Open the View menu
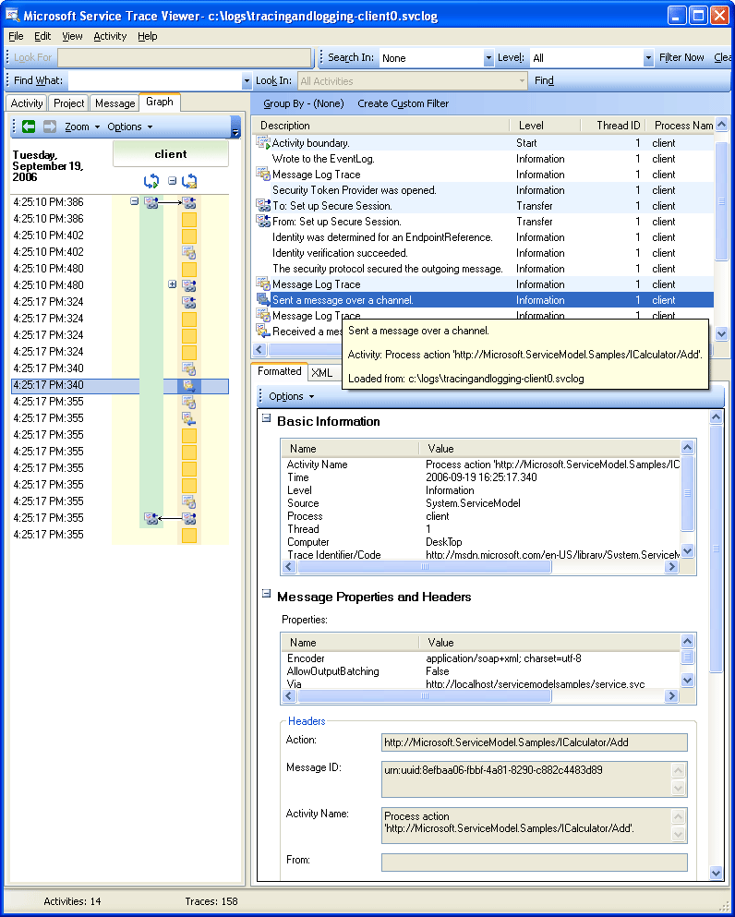Screen dimensions: 735x917 coord(72,36)
